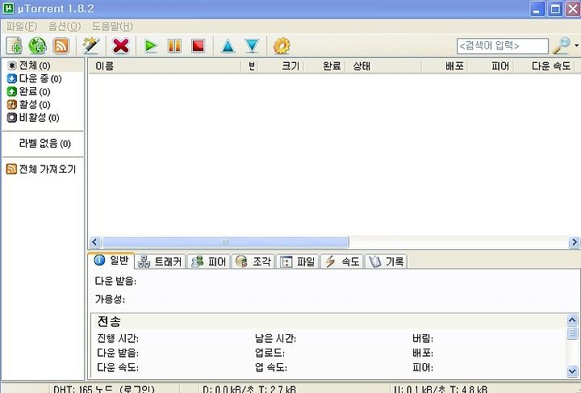Click the Add Torrent file icon
Viewport: 581px width, 393px height.
point(15,46)
